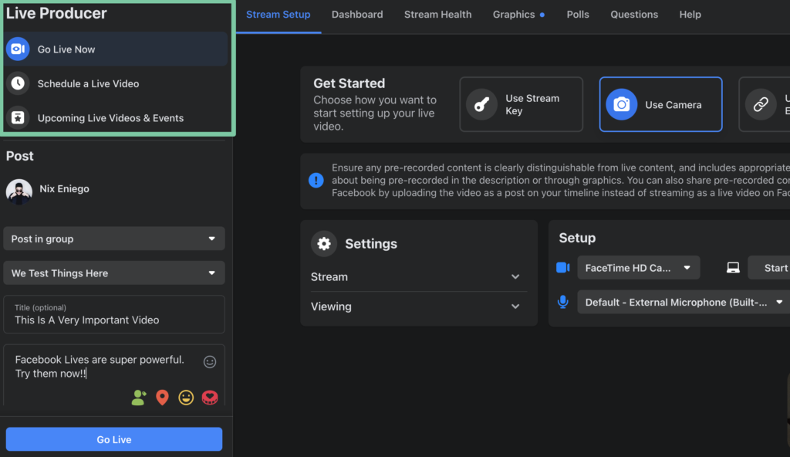
Task: Open the emoji picker in the description box
Action: point(210,362)
